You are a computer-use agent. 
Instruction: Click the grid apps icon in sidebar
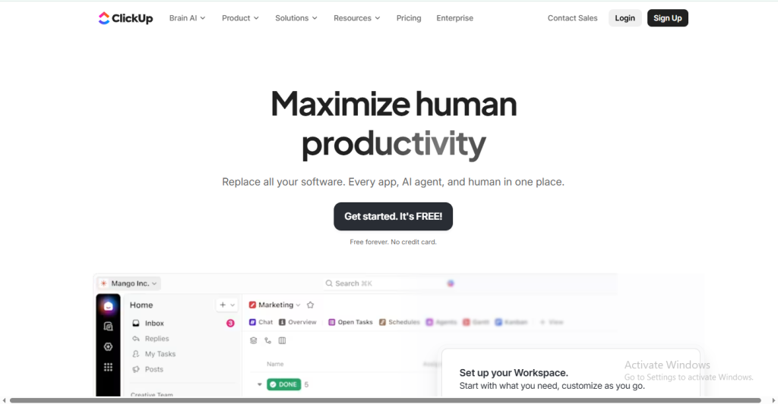click(x=108, y=367)
